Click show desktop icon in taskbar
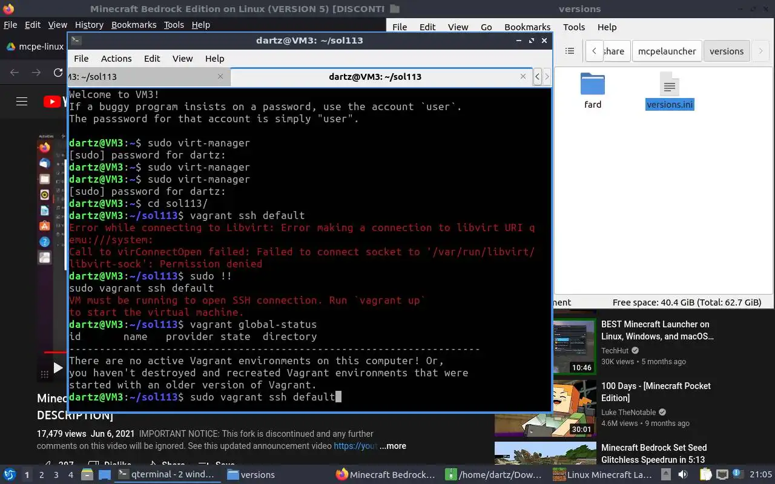775x484 pixels. [104, 474]
